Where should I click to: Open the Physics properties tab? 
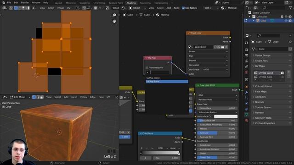click(247, 104)
